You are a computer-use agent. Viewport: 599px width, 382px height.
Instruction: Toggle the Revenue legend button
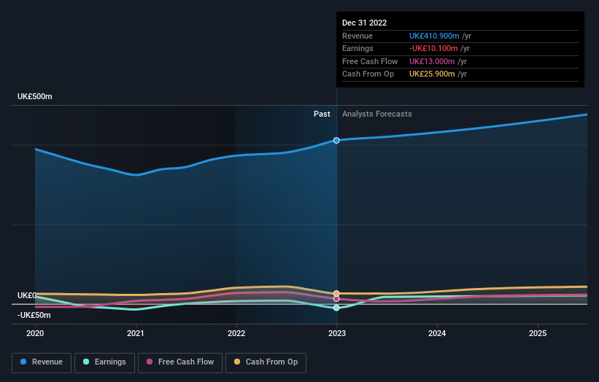pyautogui.click(x=42, y=362)
